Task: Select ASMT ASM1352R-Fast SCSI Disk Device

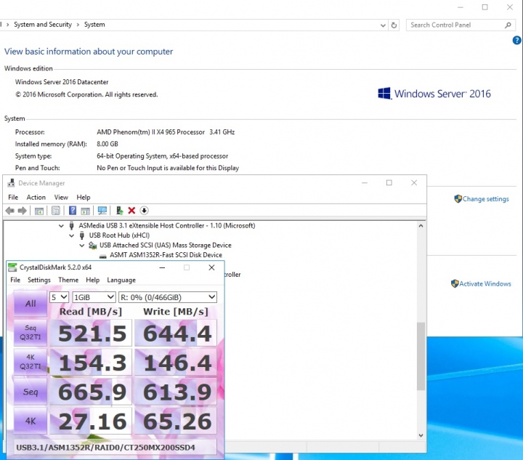Action: [x=166, y=255]
